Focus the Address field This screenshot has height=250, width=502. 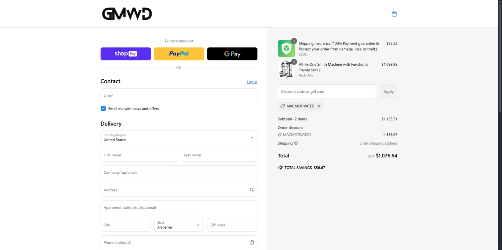point(179,190)
